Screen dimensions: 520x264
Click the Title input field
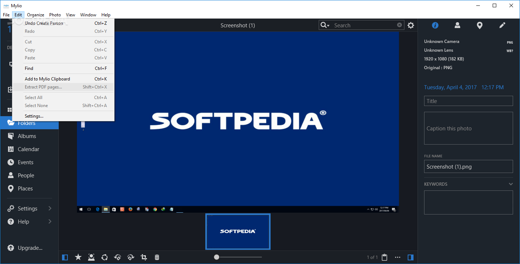[x=469, y=101]
